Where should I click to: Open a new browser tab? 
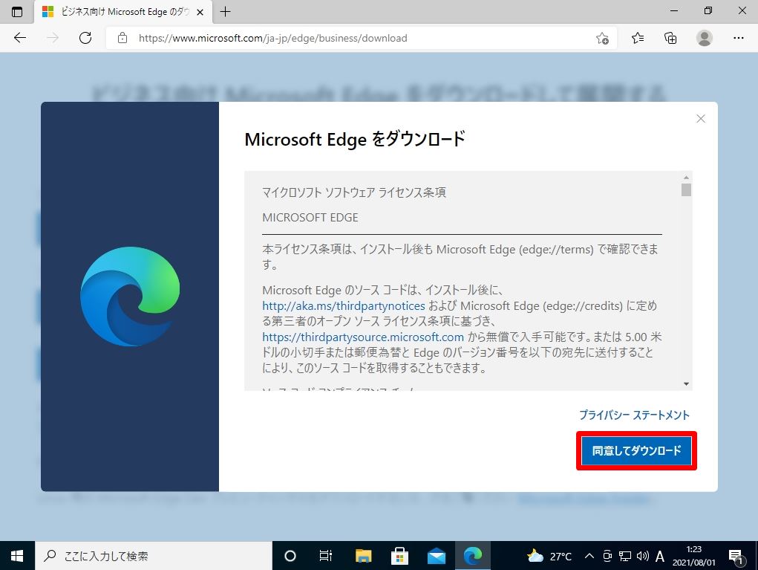pyautogui.click(x=225, y=12)
